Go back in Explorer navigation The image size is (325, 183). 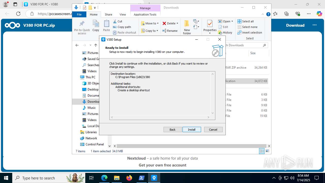pos(77,45)
